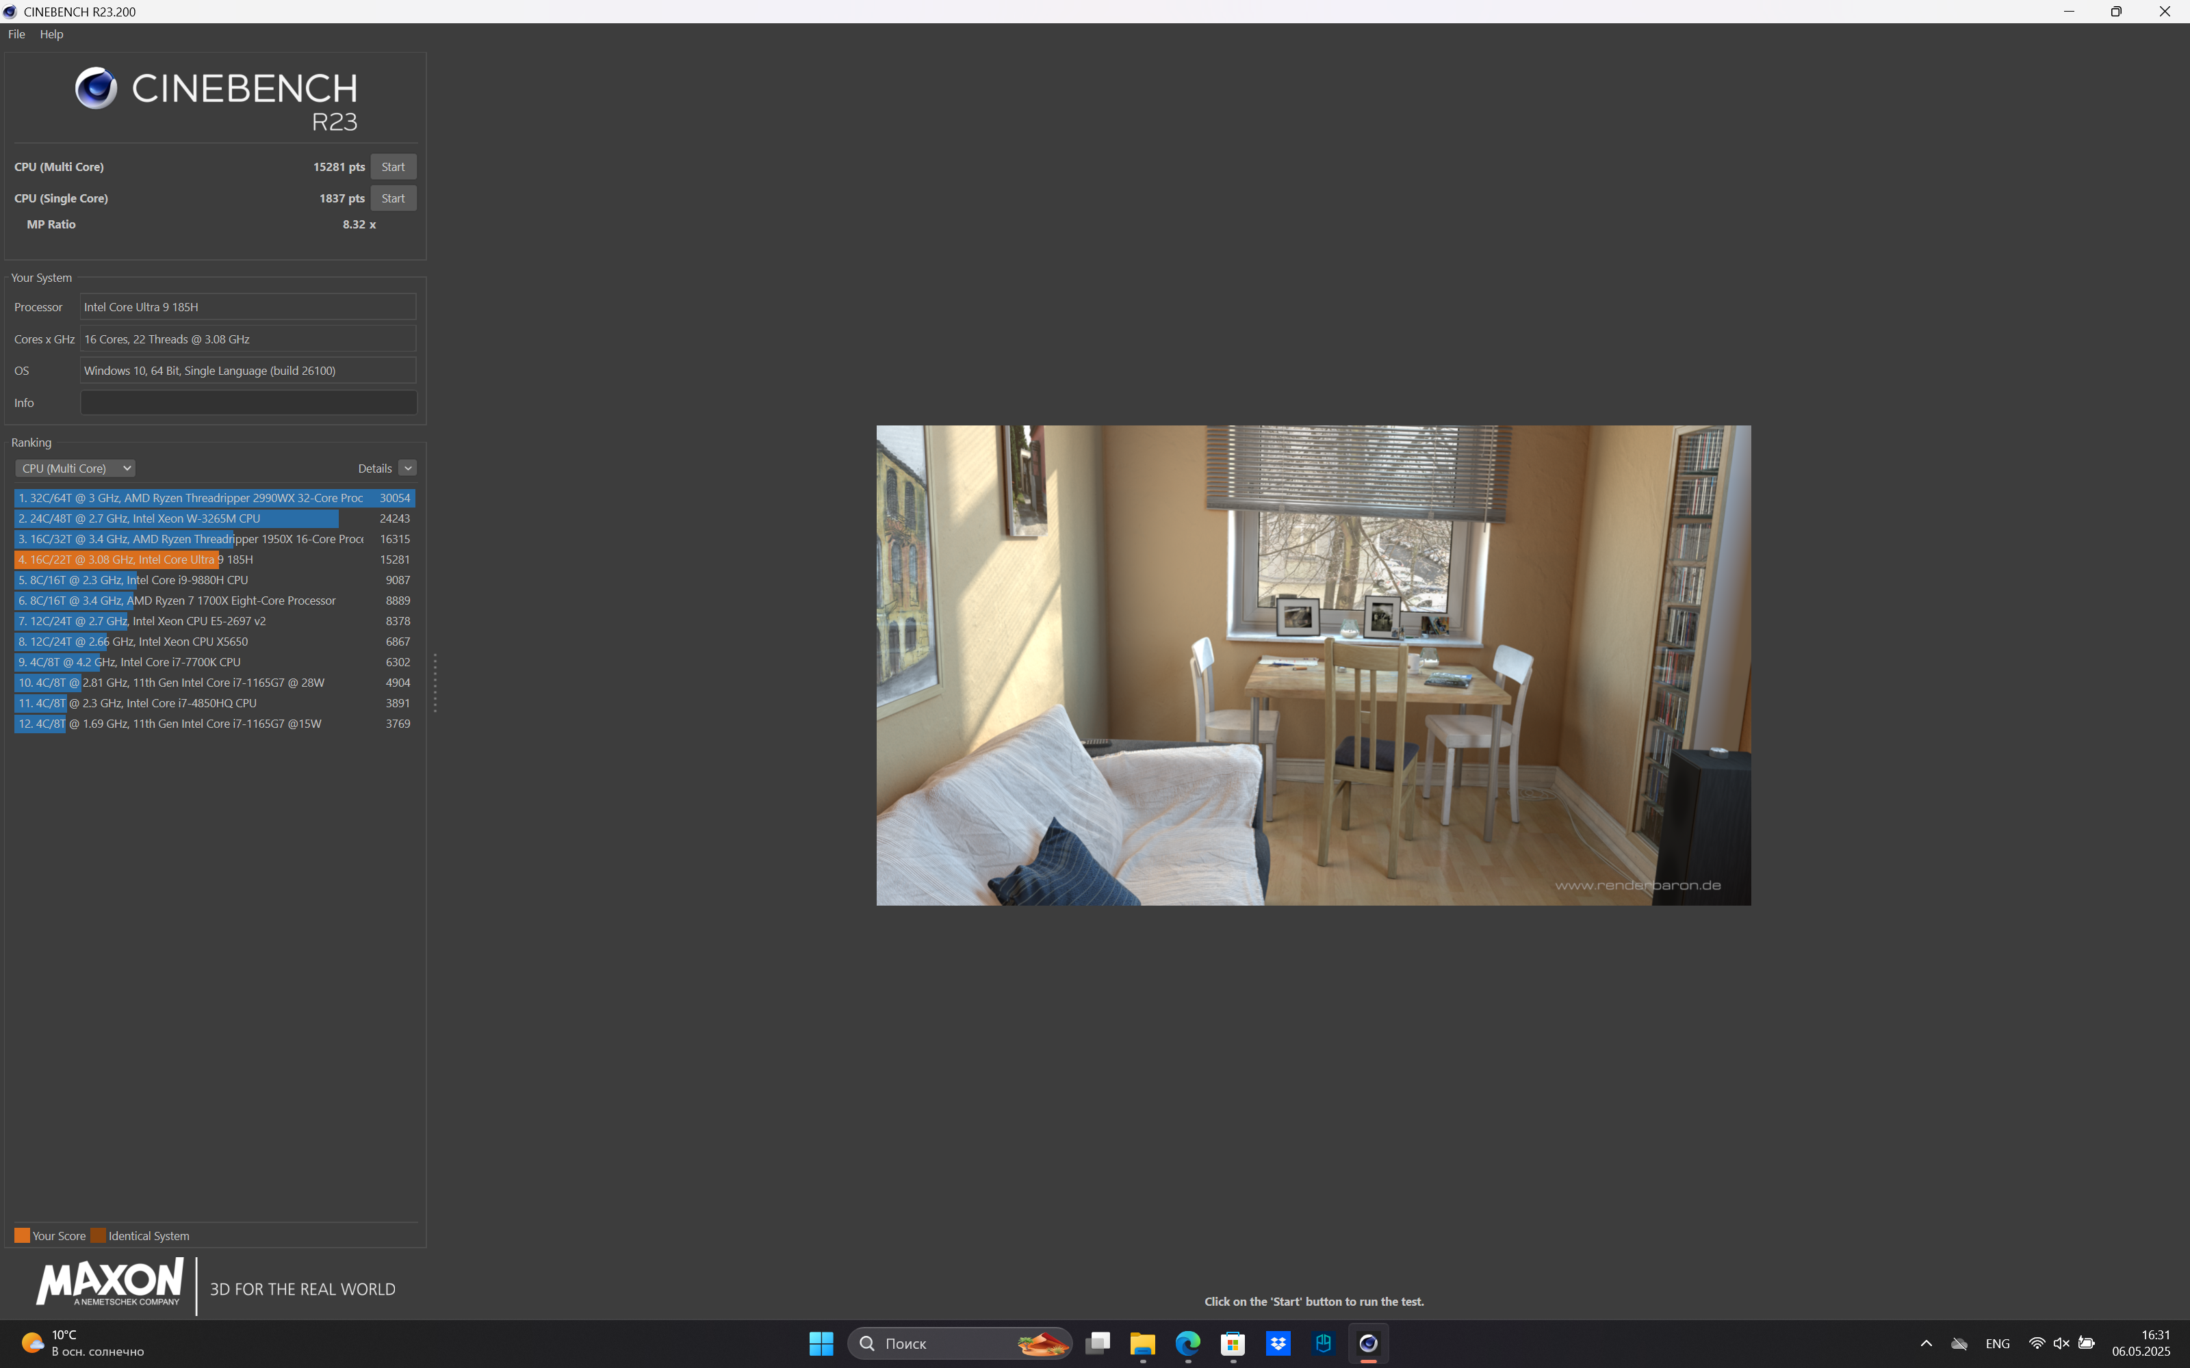
Task: Select ranking row 9 Core i7-7700K
Action: pos(214,662)
